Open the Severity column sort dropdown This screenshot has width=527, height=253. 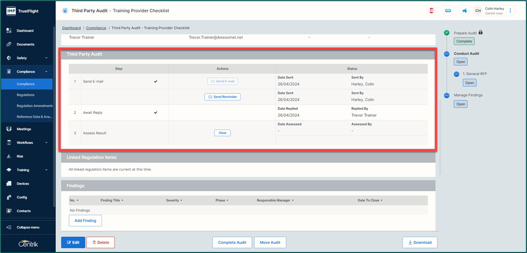pyautogui.click(x=181, y=200)
